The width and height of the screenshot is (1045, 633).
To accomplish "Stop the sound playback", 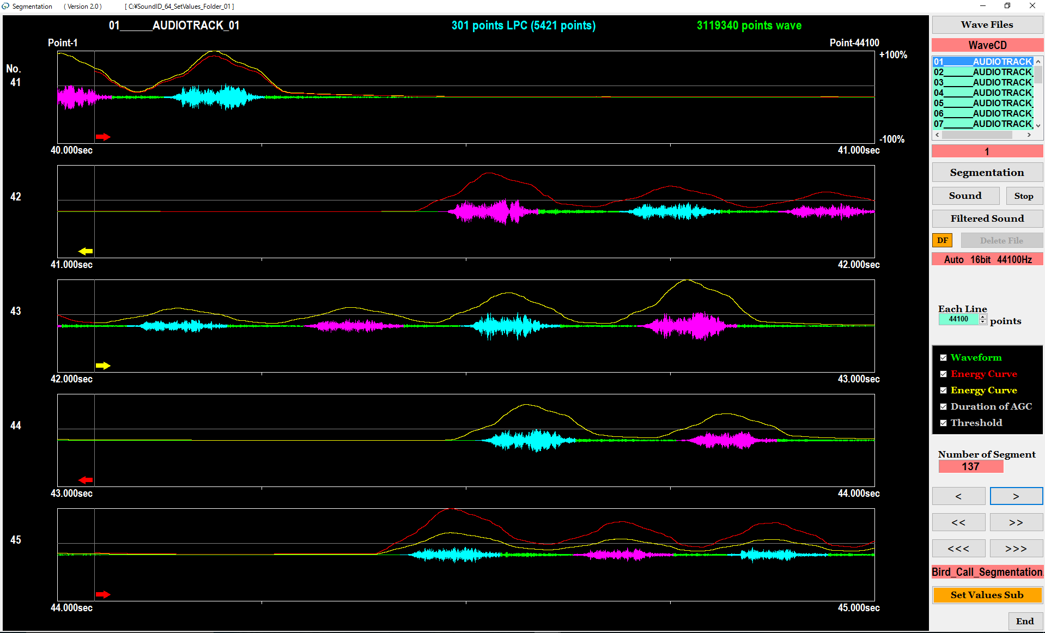I will (1023, 196).
